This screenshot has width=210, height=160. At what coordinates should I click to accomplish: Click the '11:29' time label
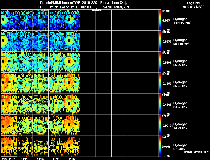pyautogui.click(x=25, y=159)
